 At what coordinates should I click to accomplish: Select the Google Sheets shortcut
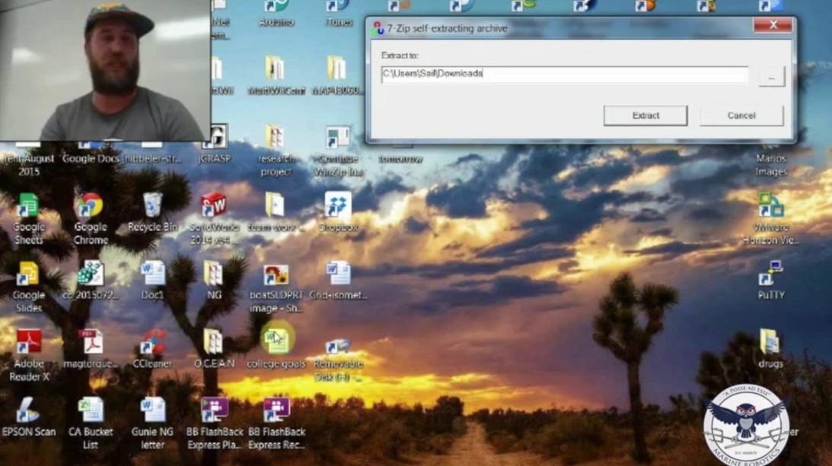[28, 208]
